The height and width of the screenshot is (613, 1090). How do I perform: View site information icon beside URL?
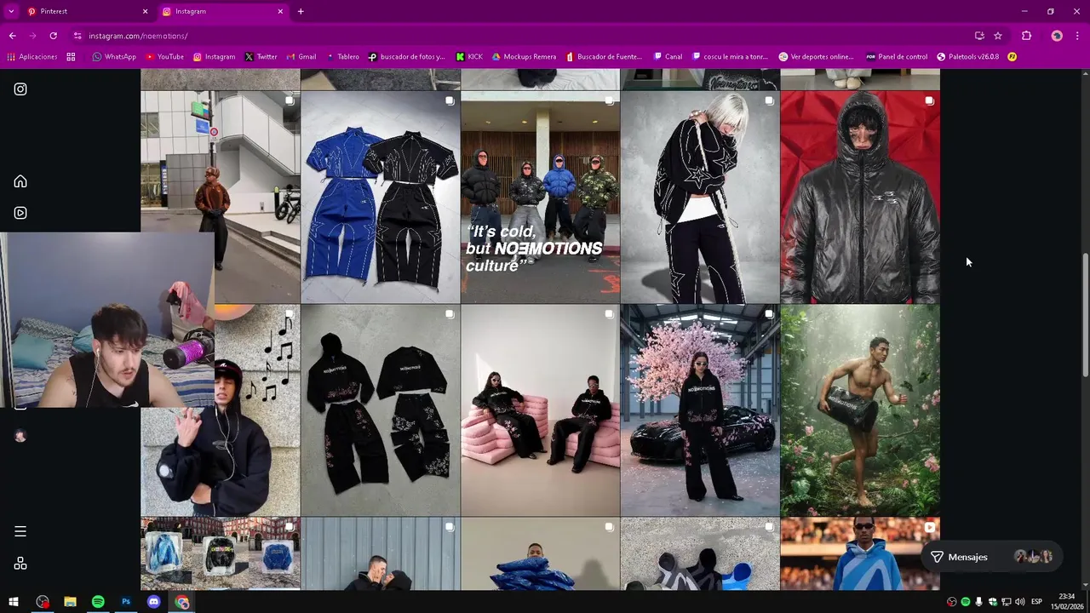point(77,36)
